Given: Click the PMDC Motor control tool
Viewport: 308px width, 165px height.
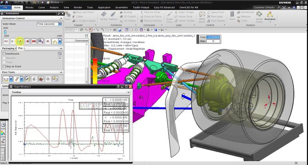Looking at the screenshot, I should click(202, 17).
